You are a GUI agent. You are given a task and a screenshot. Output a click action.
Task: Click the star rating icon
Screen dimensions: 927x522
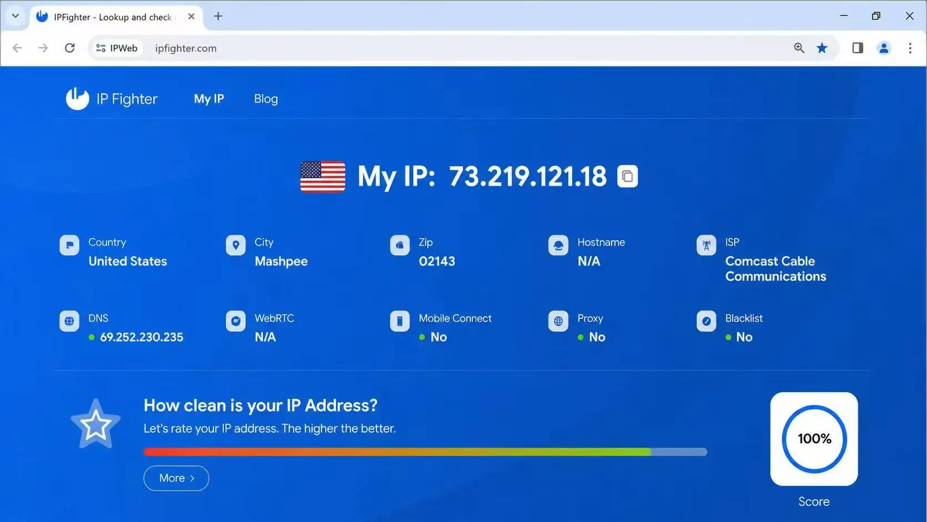95,424
